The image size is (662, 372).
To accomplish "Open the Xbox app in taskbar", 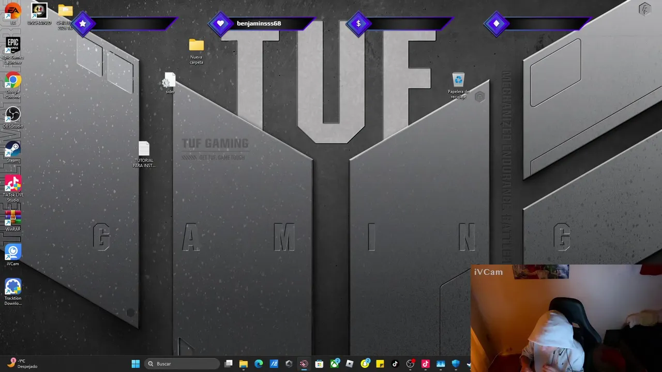I will (x=335, y=364).
